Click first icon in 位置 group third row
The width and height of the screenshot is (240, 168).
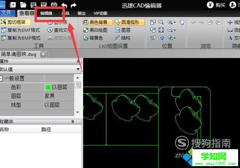click(153, 38)
